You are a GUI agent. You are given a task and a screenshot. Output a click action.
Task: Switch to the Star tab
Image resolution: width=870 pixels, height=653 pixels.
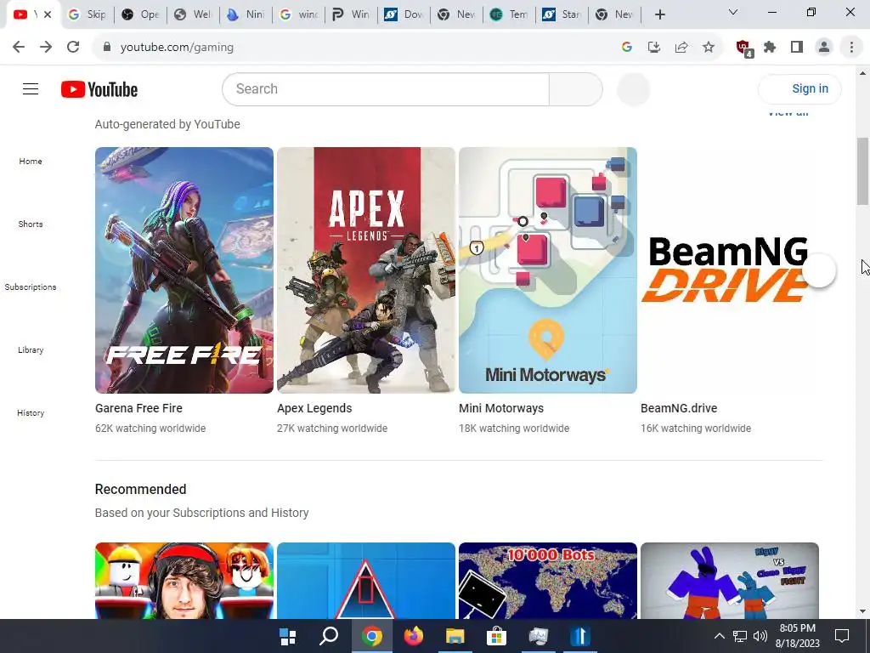[562, 14]
